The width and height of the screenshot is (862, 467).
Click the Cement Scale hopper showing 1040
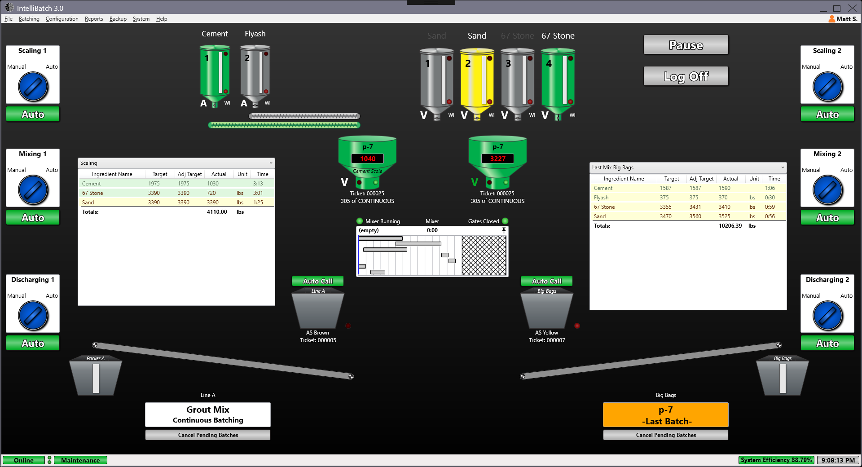[x=367, y=162]
